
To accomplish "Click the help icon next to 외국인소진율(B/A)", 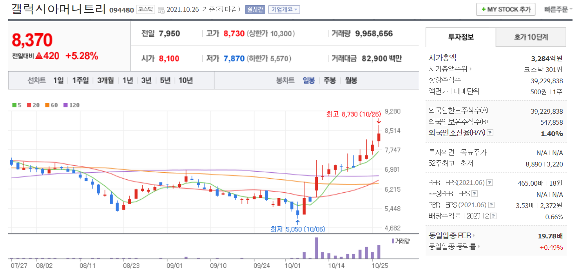I will 490,133.
